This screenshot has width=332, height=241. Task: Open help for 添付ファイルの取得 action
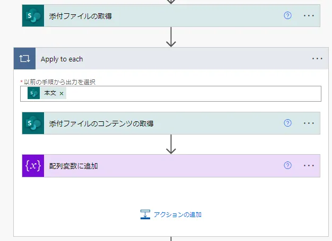coord(287,16)
